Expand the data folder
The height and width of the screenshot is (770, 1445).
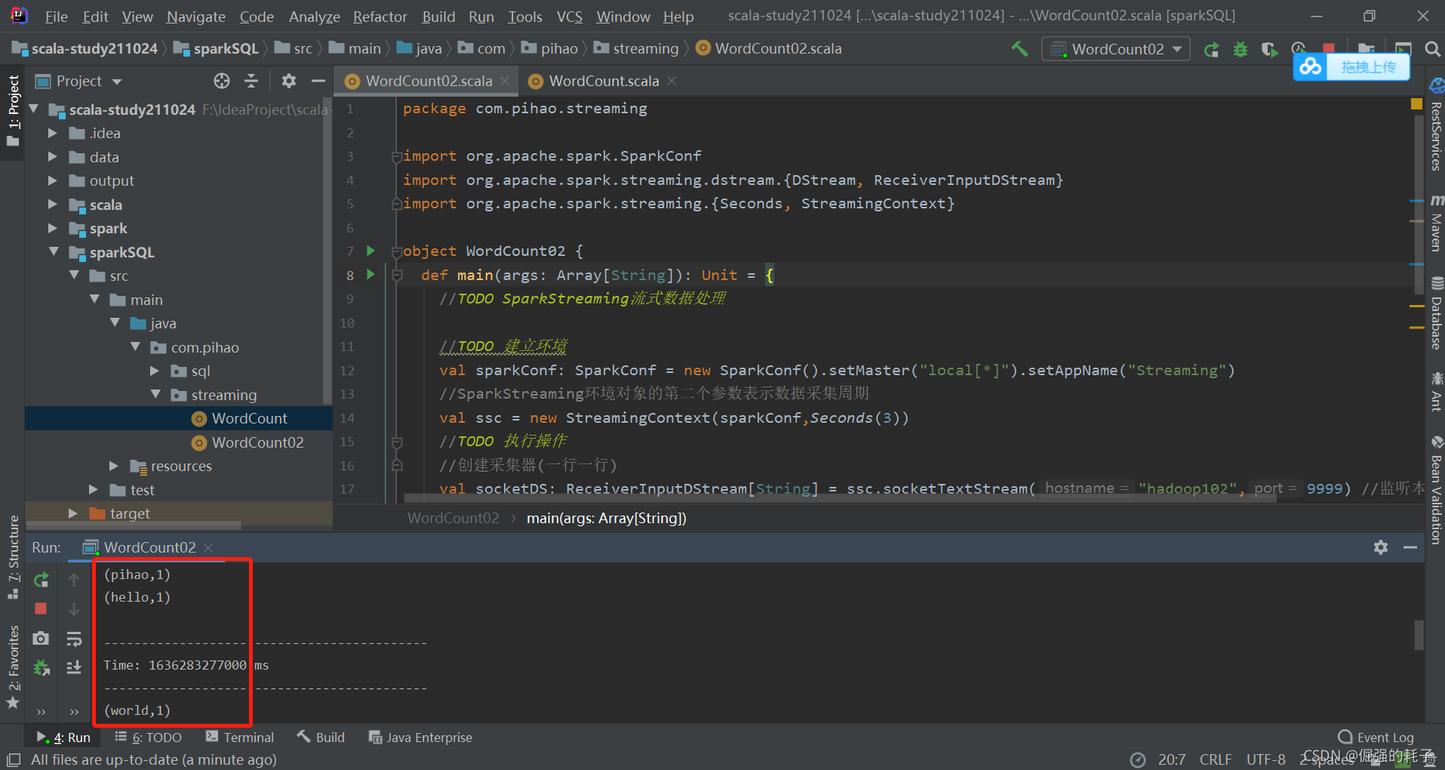coord(53,157)
